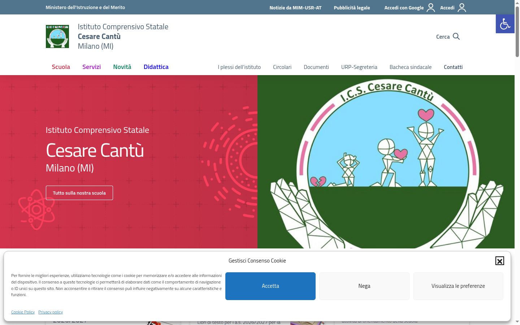Go to the Circolari page
Screen dimensions: 520x325
pyautogui.click(x=282, y=67)
